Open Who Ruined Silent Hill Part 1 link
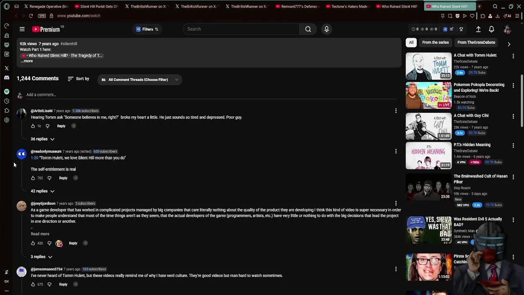 61,55
